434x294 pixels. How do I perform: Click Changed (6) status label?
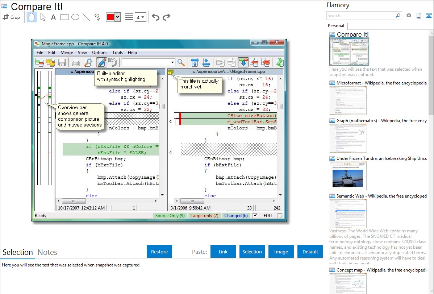click(236, 216)
